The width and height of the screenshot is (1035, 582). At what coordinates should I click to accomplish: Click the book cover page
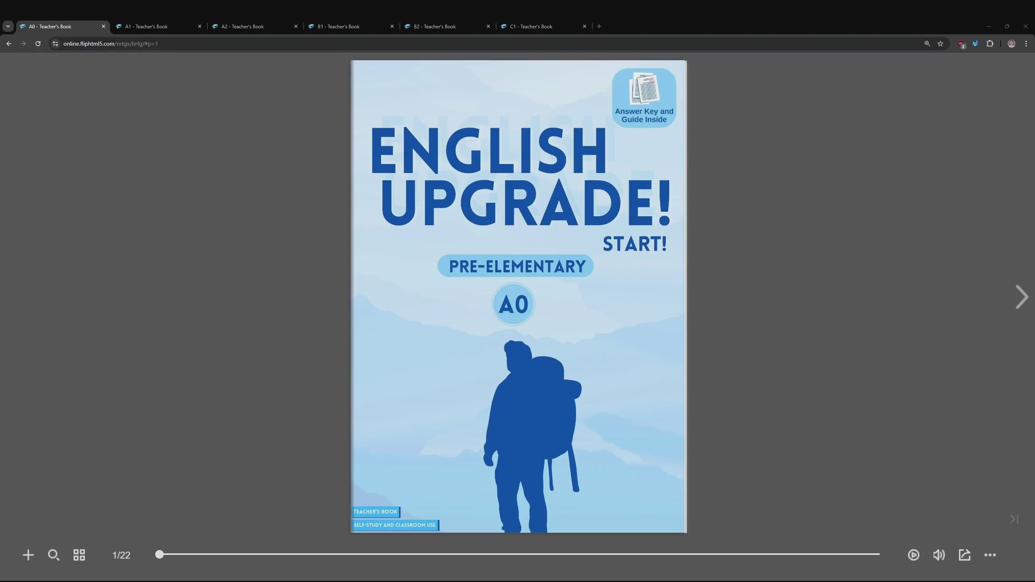518,296
